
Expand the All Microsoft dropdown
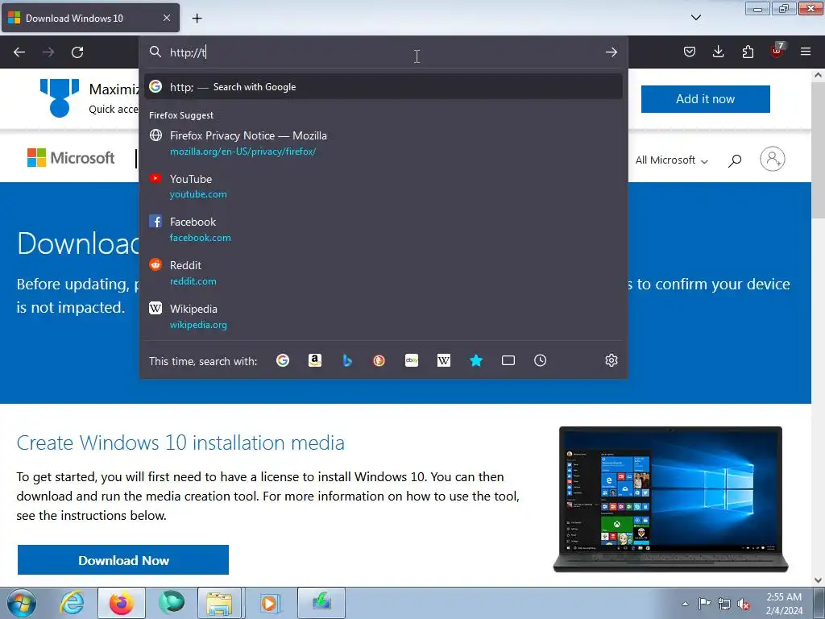[x=671, y=160]
